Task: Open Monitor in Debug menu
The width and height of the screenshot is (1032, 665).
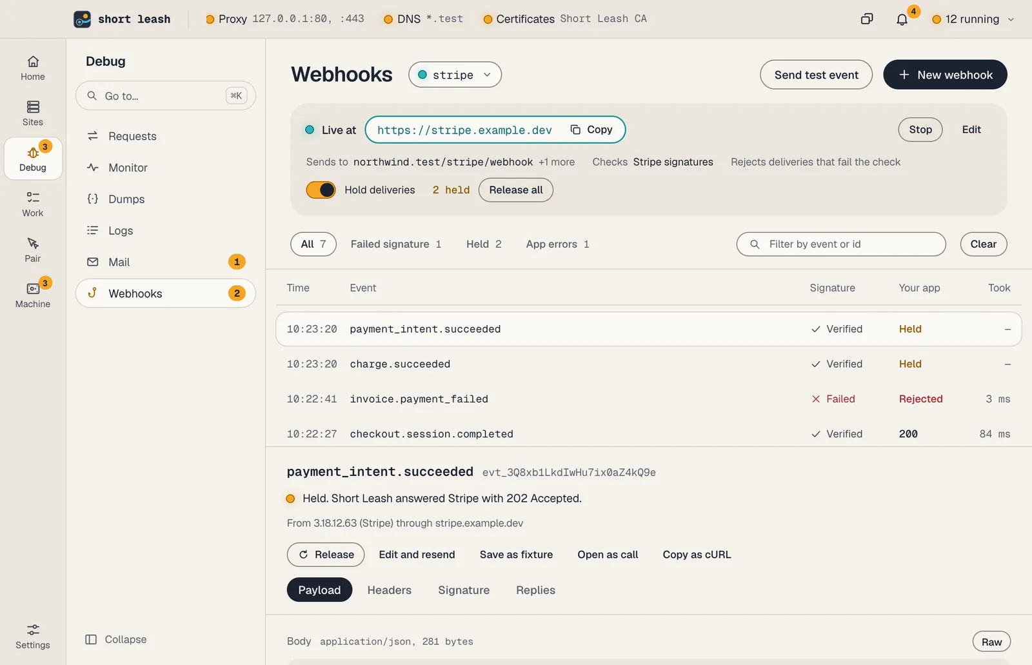Action: pyautogui.click(x=166, y=168)
